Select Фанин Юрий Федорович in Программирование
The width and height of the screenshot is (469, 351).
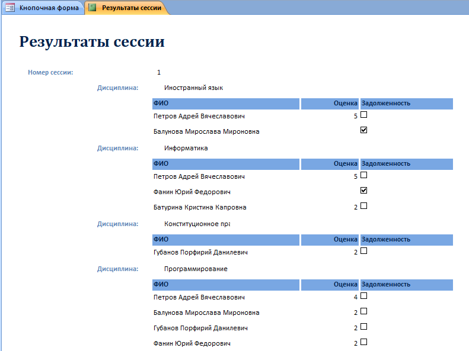192,343
